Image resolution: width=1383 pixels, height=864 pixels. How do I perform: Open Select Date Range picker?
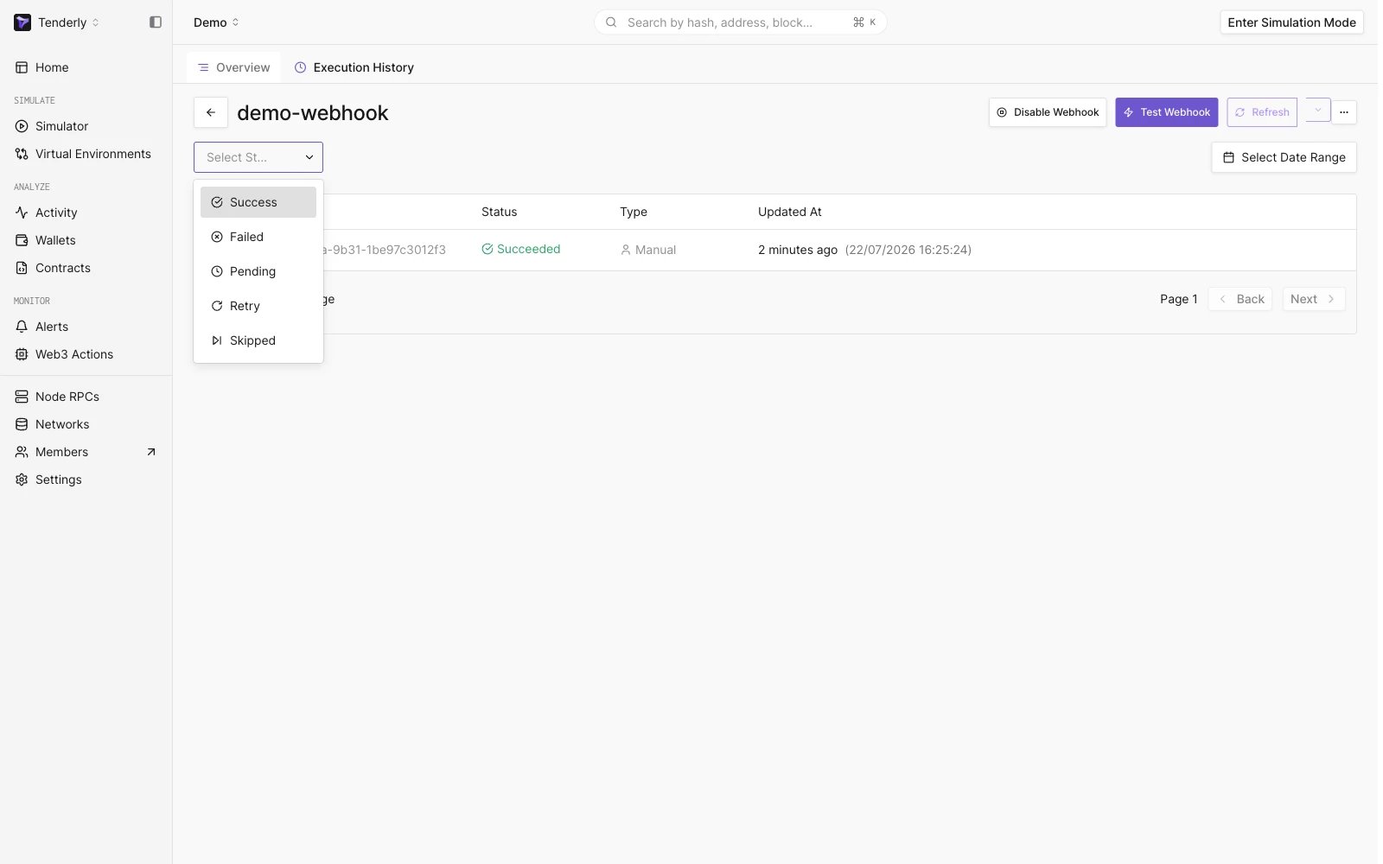coord(1284,157)
